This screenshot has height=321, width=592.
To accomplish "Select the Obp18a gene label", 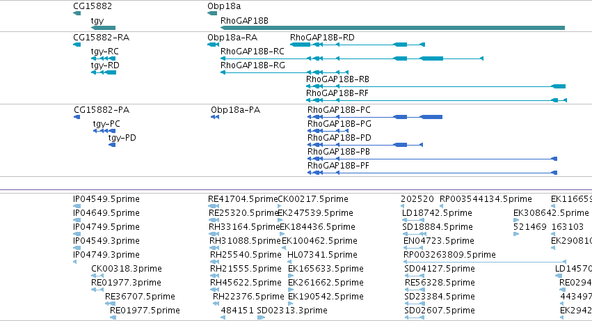I will (224, 6).
